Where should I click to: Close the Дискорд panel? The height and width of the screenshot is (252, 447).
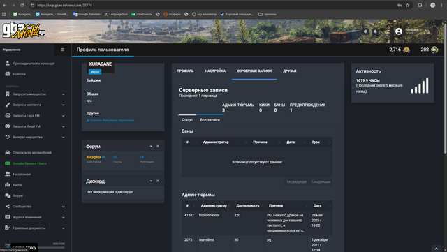158,181
